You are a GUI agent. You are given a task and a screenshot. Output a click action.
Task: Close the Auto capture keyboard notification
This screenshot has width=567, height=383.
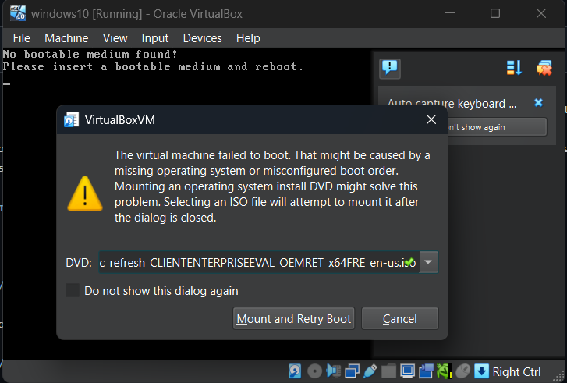538,103
